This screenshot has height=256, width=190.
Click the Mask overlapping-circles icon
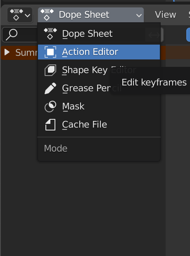50,107
